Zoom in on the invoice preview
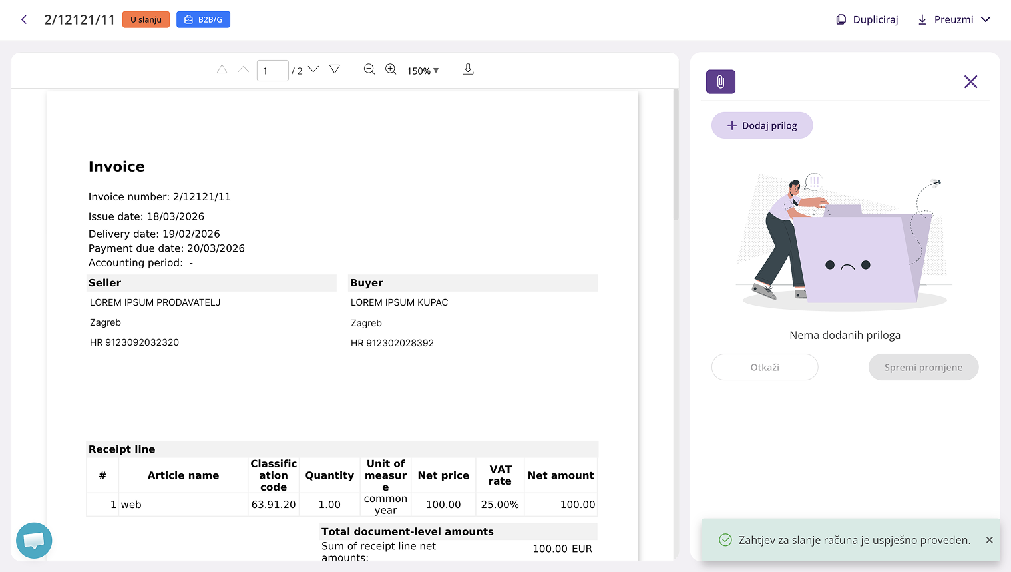The image size is (1011, 572). click(x=391, y=69)
